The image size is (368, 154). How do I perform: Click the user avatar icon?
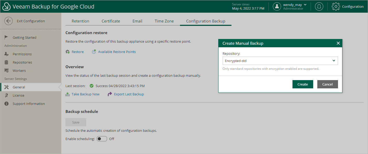point(277,6)
